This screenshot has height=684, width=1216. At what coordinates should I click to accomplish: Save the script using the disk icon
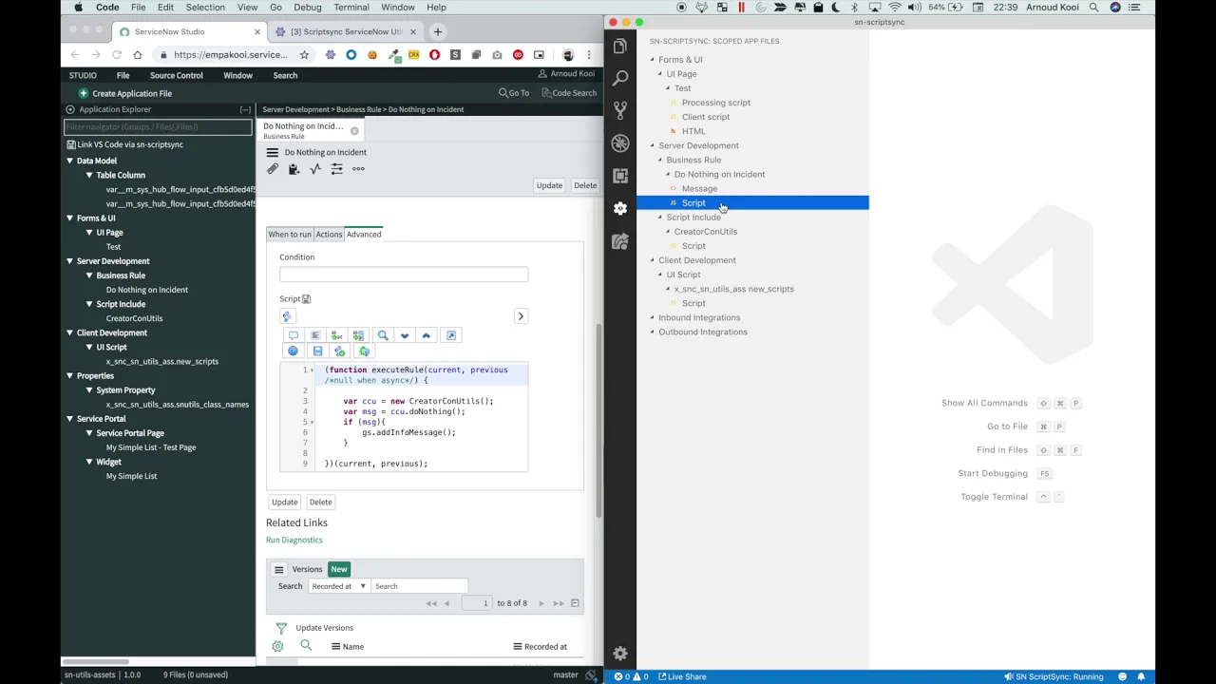(x=317, y=351)
